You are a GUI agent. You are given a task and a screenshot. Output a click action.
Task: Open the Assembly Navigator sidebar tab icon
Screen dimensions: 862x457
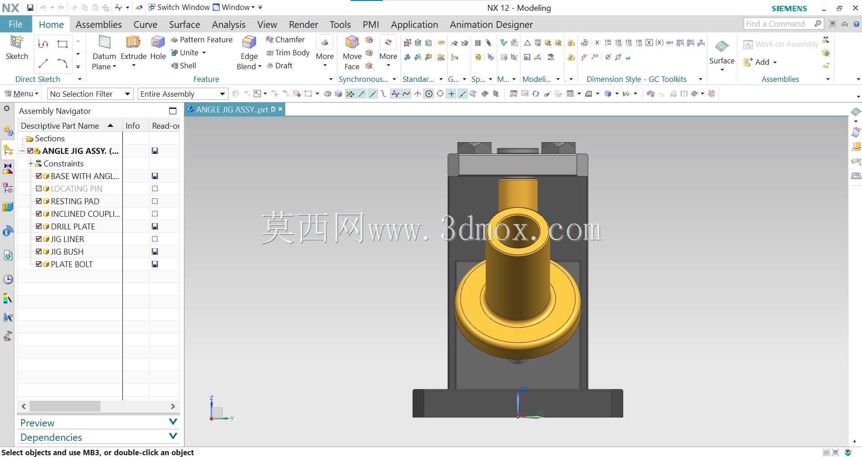pyautogui.click(x=8, y=150)
